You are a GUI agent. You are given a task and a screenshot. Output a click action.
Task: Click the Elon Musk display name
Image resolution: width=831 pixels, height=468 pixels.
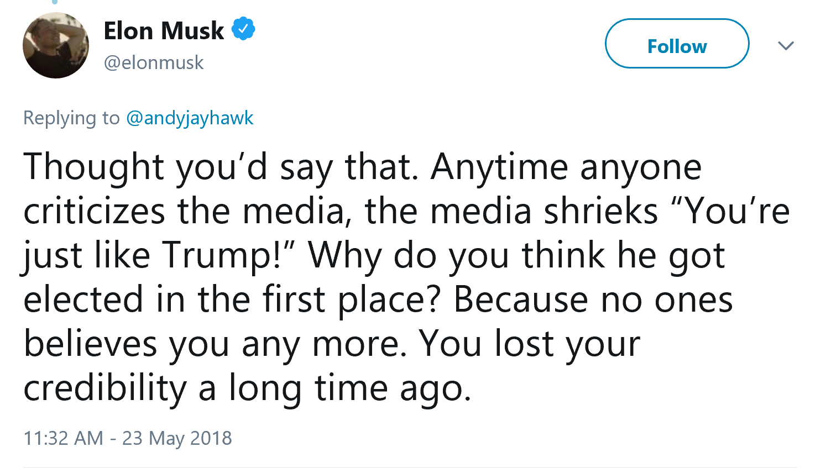164,30
